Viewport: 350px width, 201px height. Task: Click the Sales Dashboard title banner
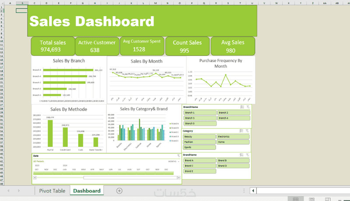pos(142,21)
